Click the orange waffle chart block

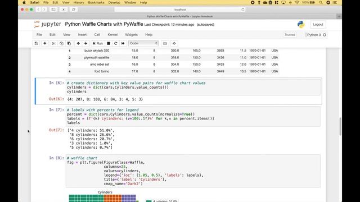click(x=112, y=198)
